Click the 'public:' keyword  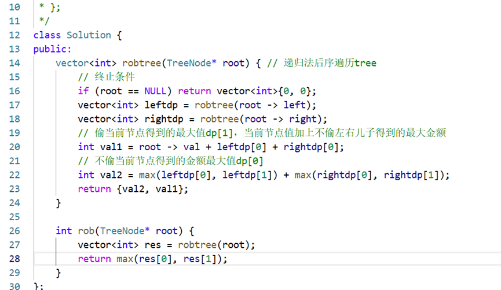pyautogui.click(x=52, y=49)
